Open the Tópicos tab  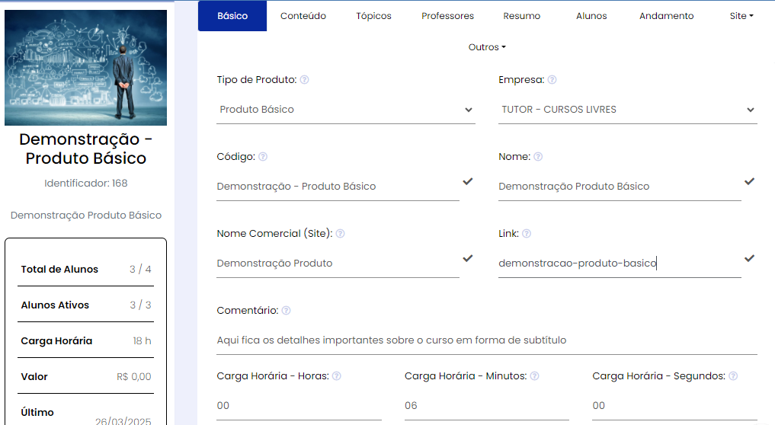click(x=373, y=16)
